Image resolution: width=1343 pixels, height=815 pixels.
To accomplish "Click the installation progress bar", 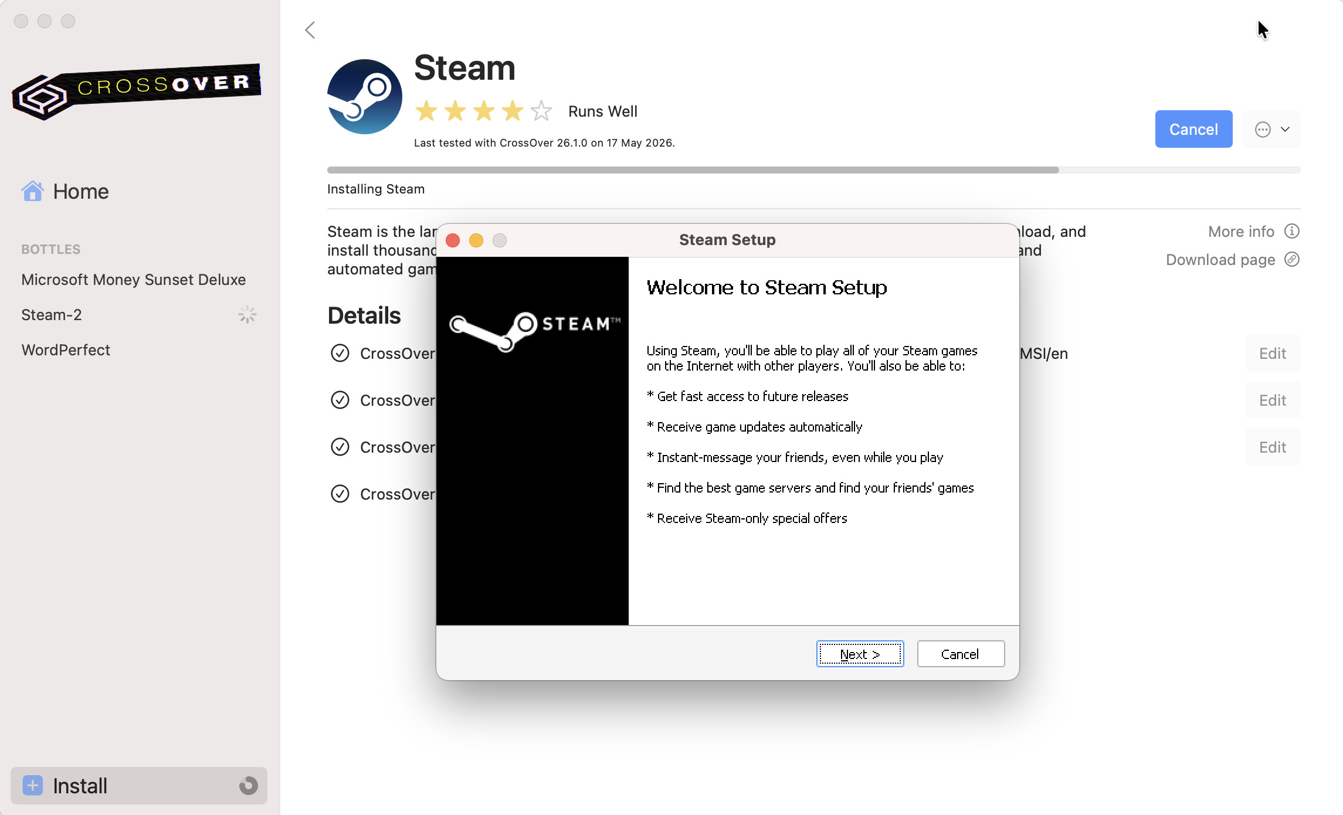I will pos(813,170).
